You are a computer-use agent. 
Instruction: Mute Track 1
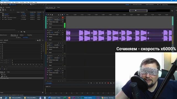click(59, 18)
